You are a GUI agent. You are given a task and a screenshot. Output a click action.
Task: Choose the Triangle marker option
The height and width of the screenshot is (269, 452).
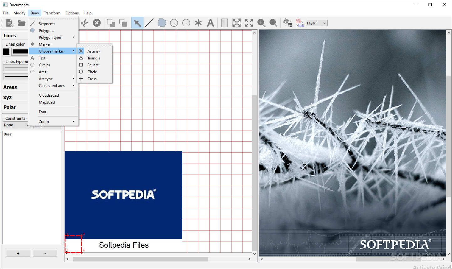95,58
